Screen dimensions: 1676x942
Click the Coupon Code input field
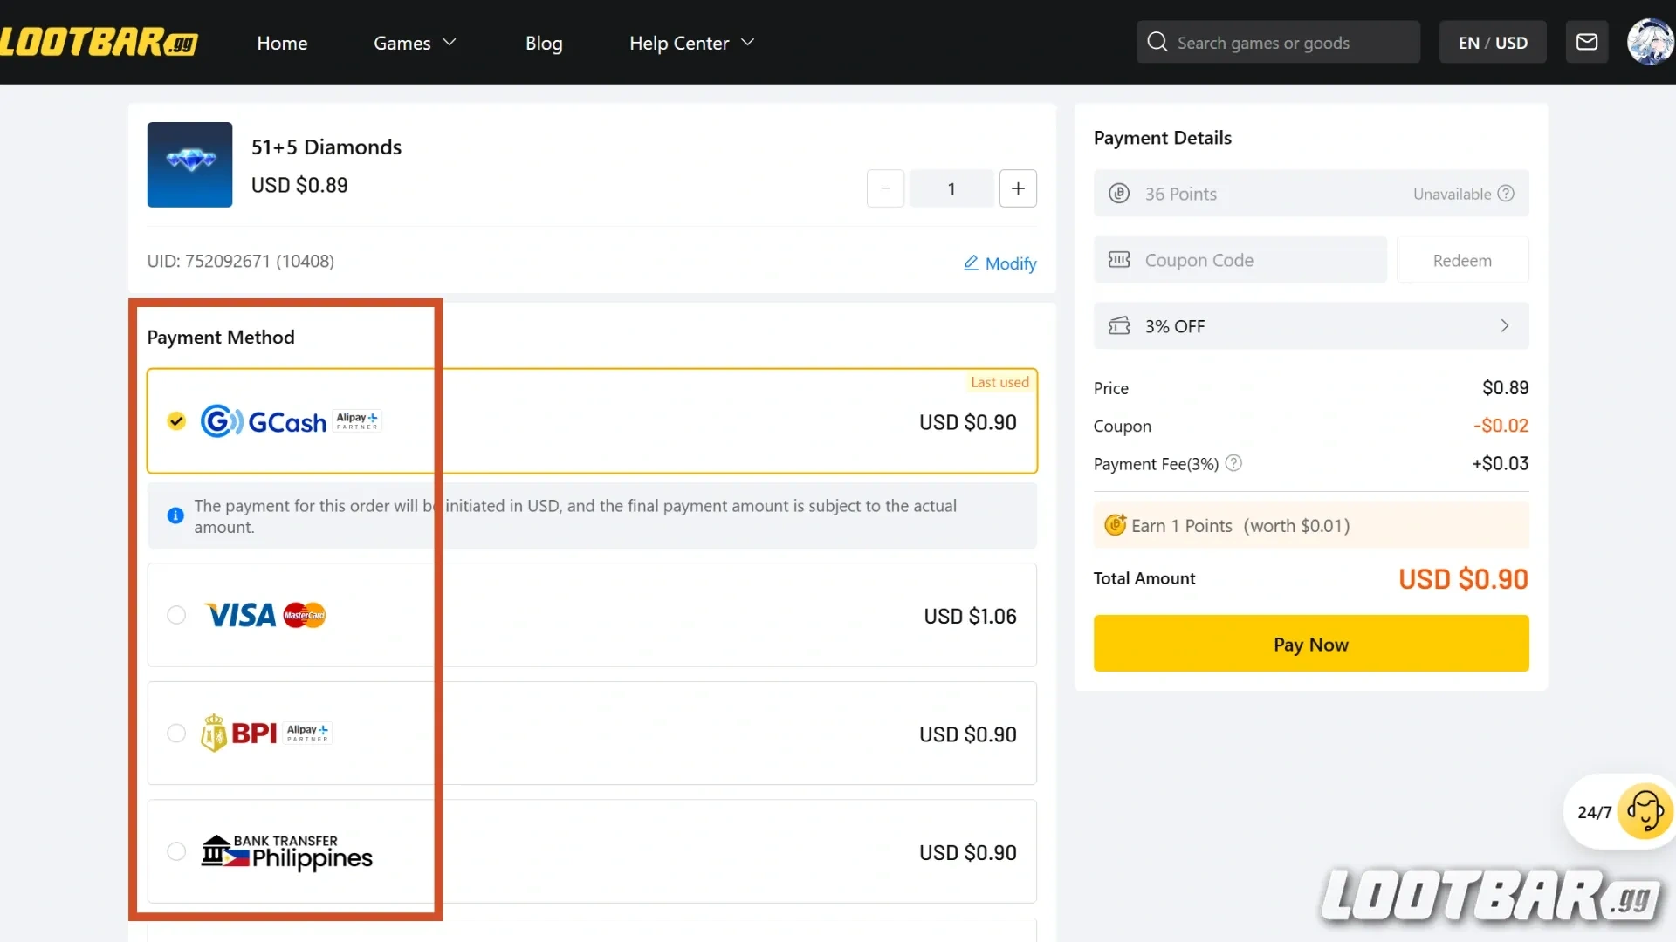(1240, 260)
